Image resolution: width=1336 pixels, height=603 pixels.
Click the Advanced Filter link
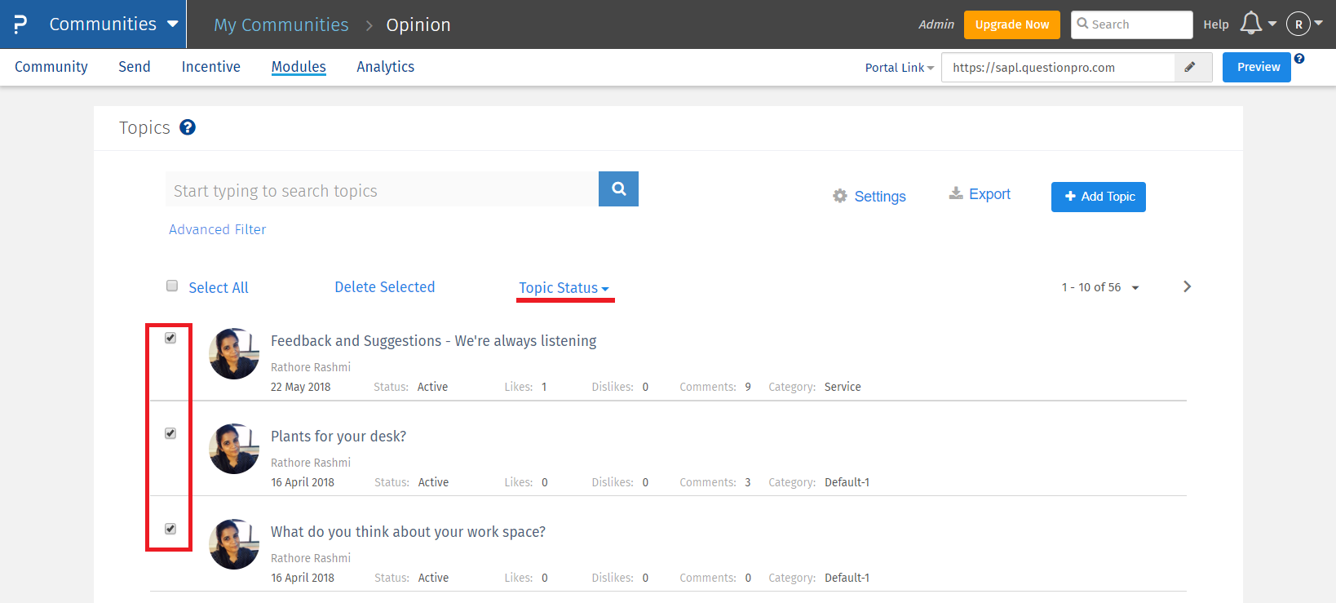[x=217, y=229]
